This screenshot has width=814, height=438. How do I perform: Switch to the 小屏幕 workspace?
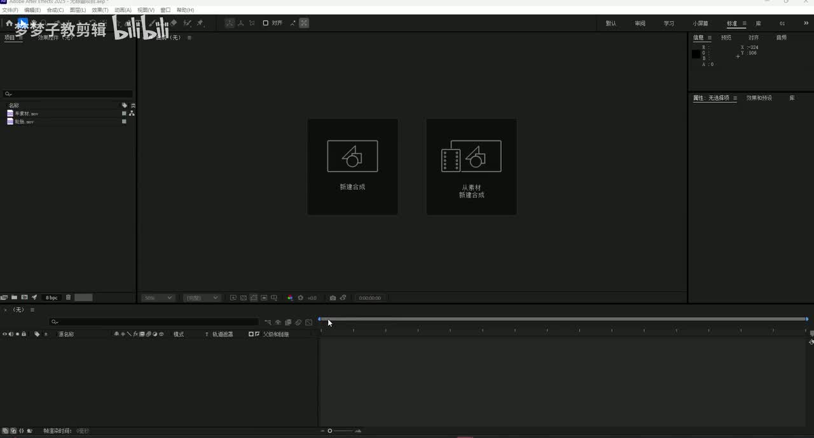[x=700, y=23]
